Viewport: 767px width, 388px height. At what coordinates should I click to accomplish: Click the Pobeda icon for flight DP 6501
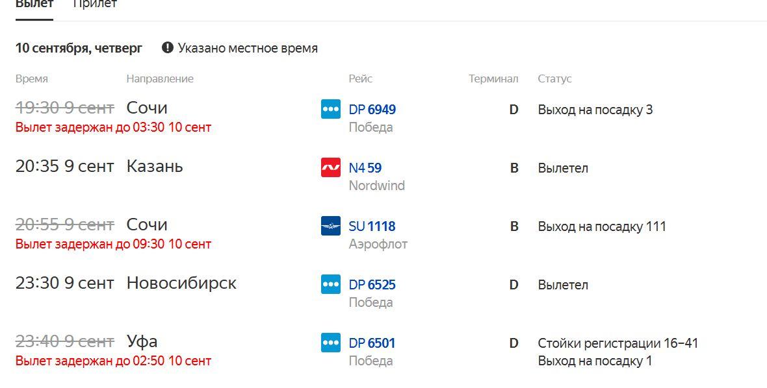(331, 343)
